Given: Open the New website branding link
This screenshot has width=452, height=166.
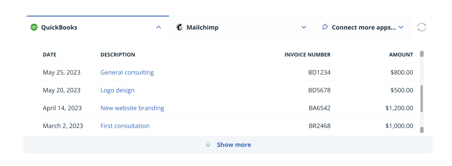Looking at the screenshot, I should (132, 108).
